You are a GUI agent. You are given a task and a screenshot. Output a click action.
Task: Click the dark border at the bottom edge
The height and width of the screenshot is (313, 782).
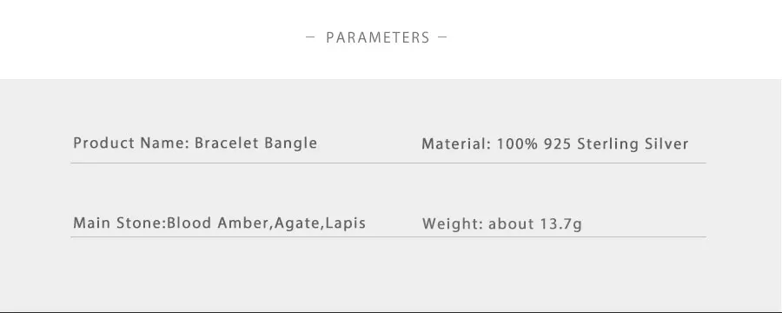pyautogui.click(x=391, y=311)
